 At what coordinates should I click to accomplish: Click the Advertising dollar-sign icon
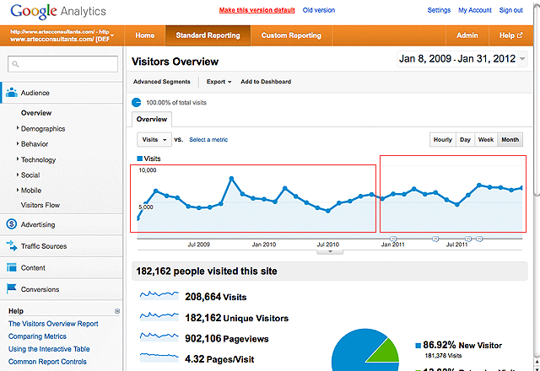(12, 224)
